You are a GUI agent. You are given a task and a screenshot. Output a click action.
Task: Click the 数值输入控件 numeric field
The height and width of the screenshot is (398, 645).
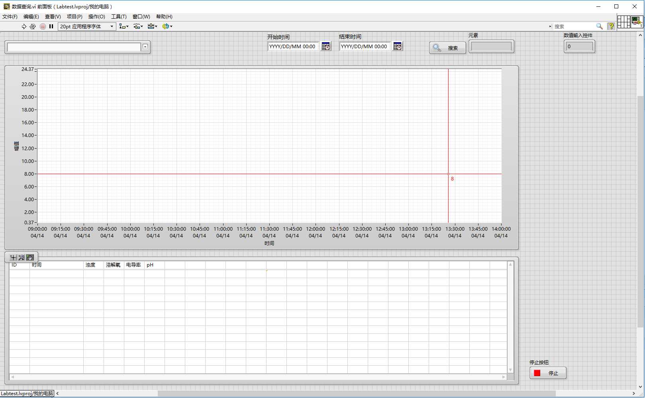pyautogui.click(x=579, y=47)
